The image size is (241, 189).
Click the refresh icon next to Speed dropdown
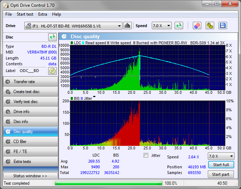click(x=179, y=26)
